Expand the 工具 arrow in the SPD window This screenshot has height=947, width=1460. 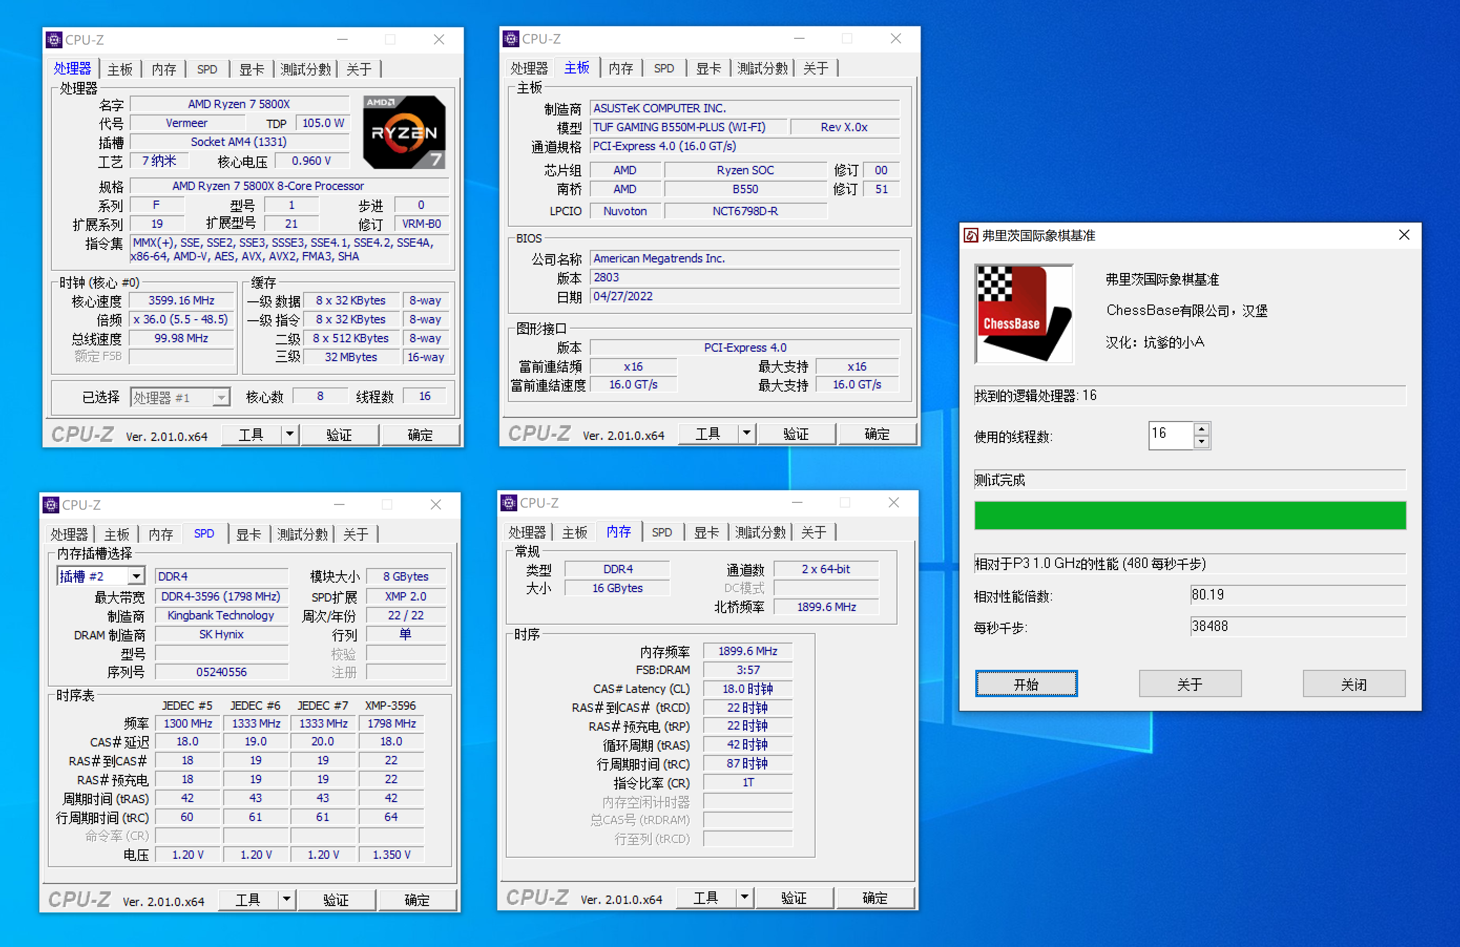[286, 900]
